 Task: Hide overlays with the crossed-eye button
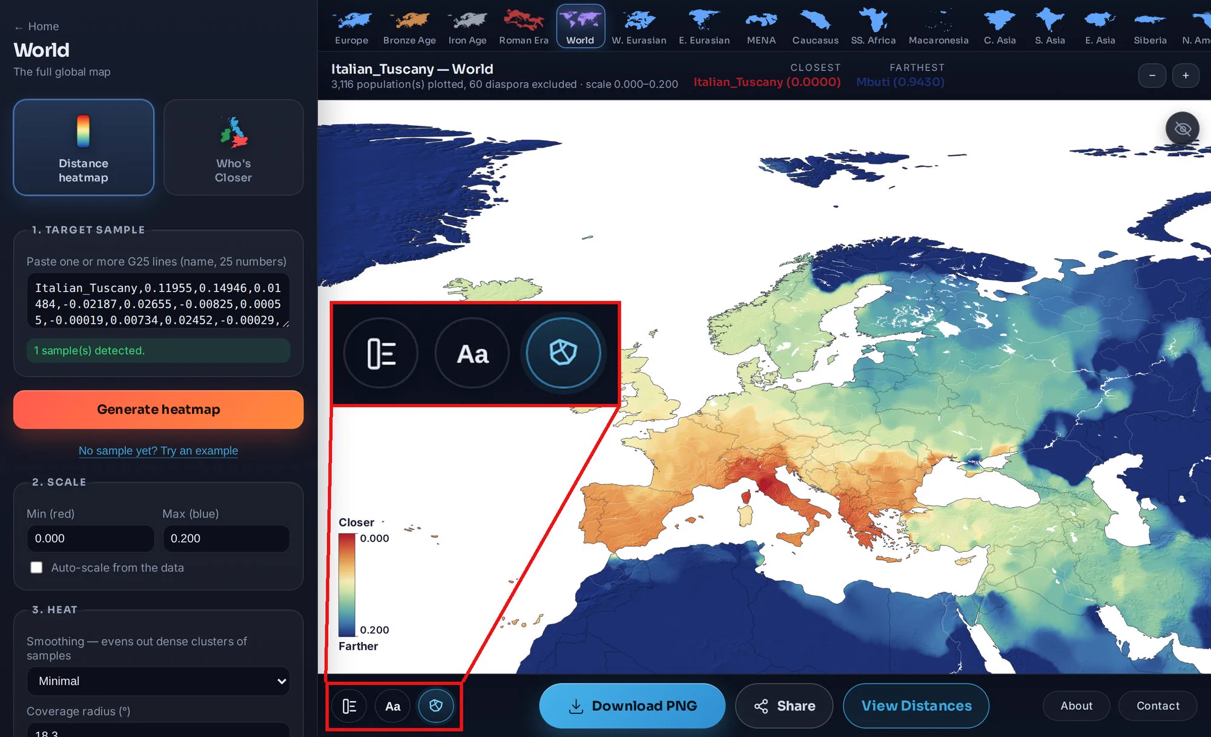1183,128
